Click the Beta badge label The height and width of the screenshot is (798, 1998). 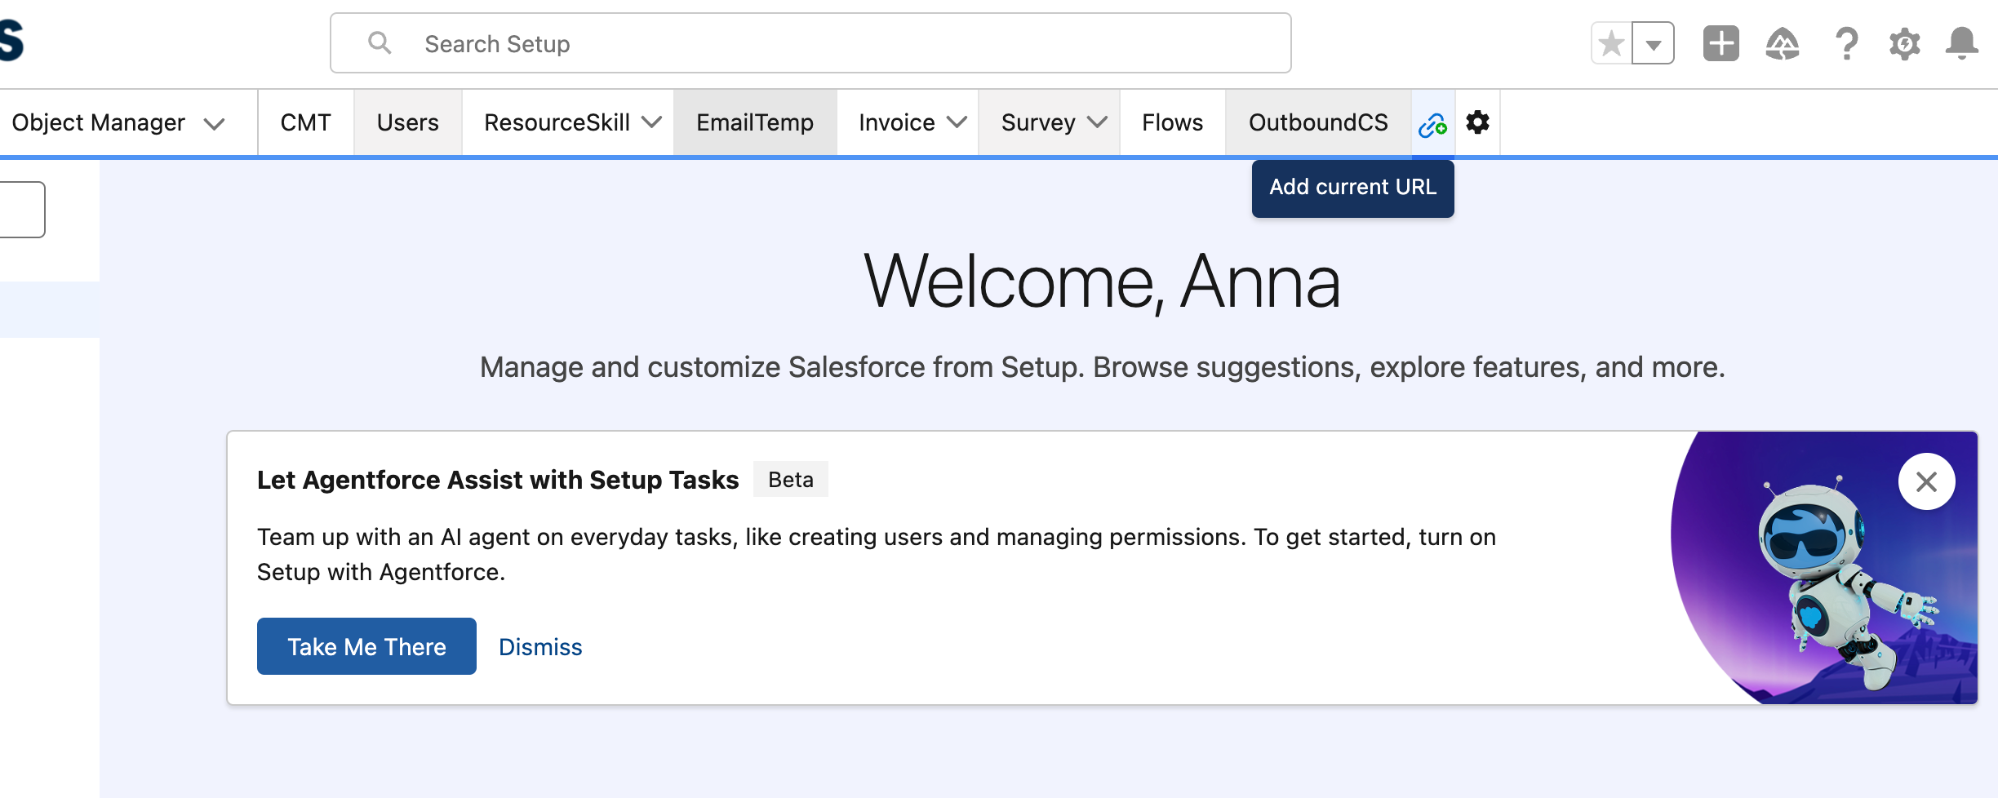[790, 480]
